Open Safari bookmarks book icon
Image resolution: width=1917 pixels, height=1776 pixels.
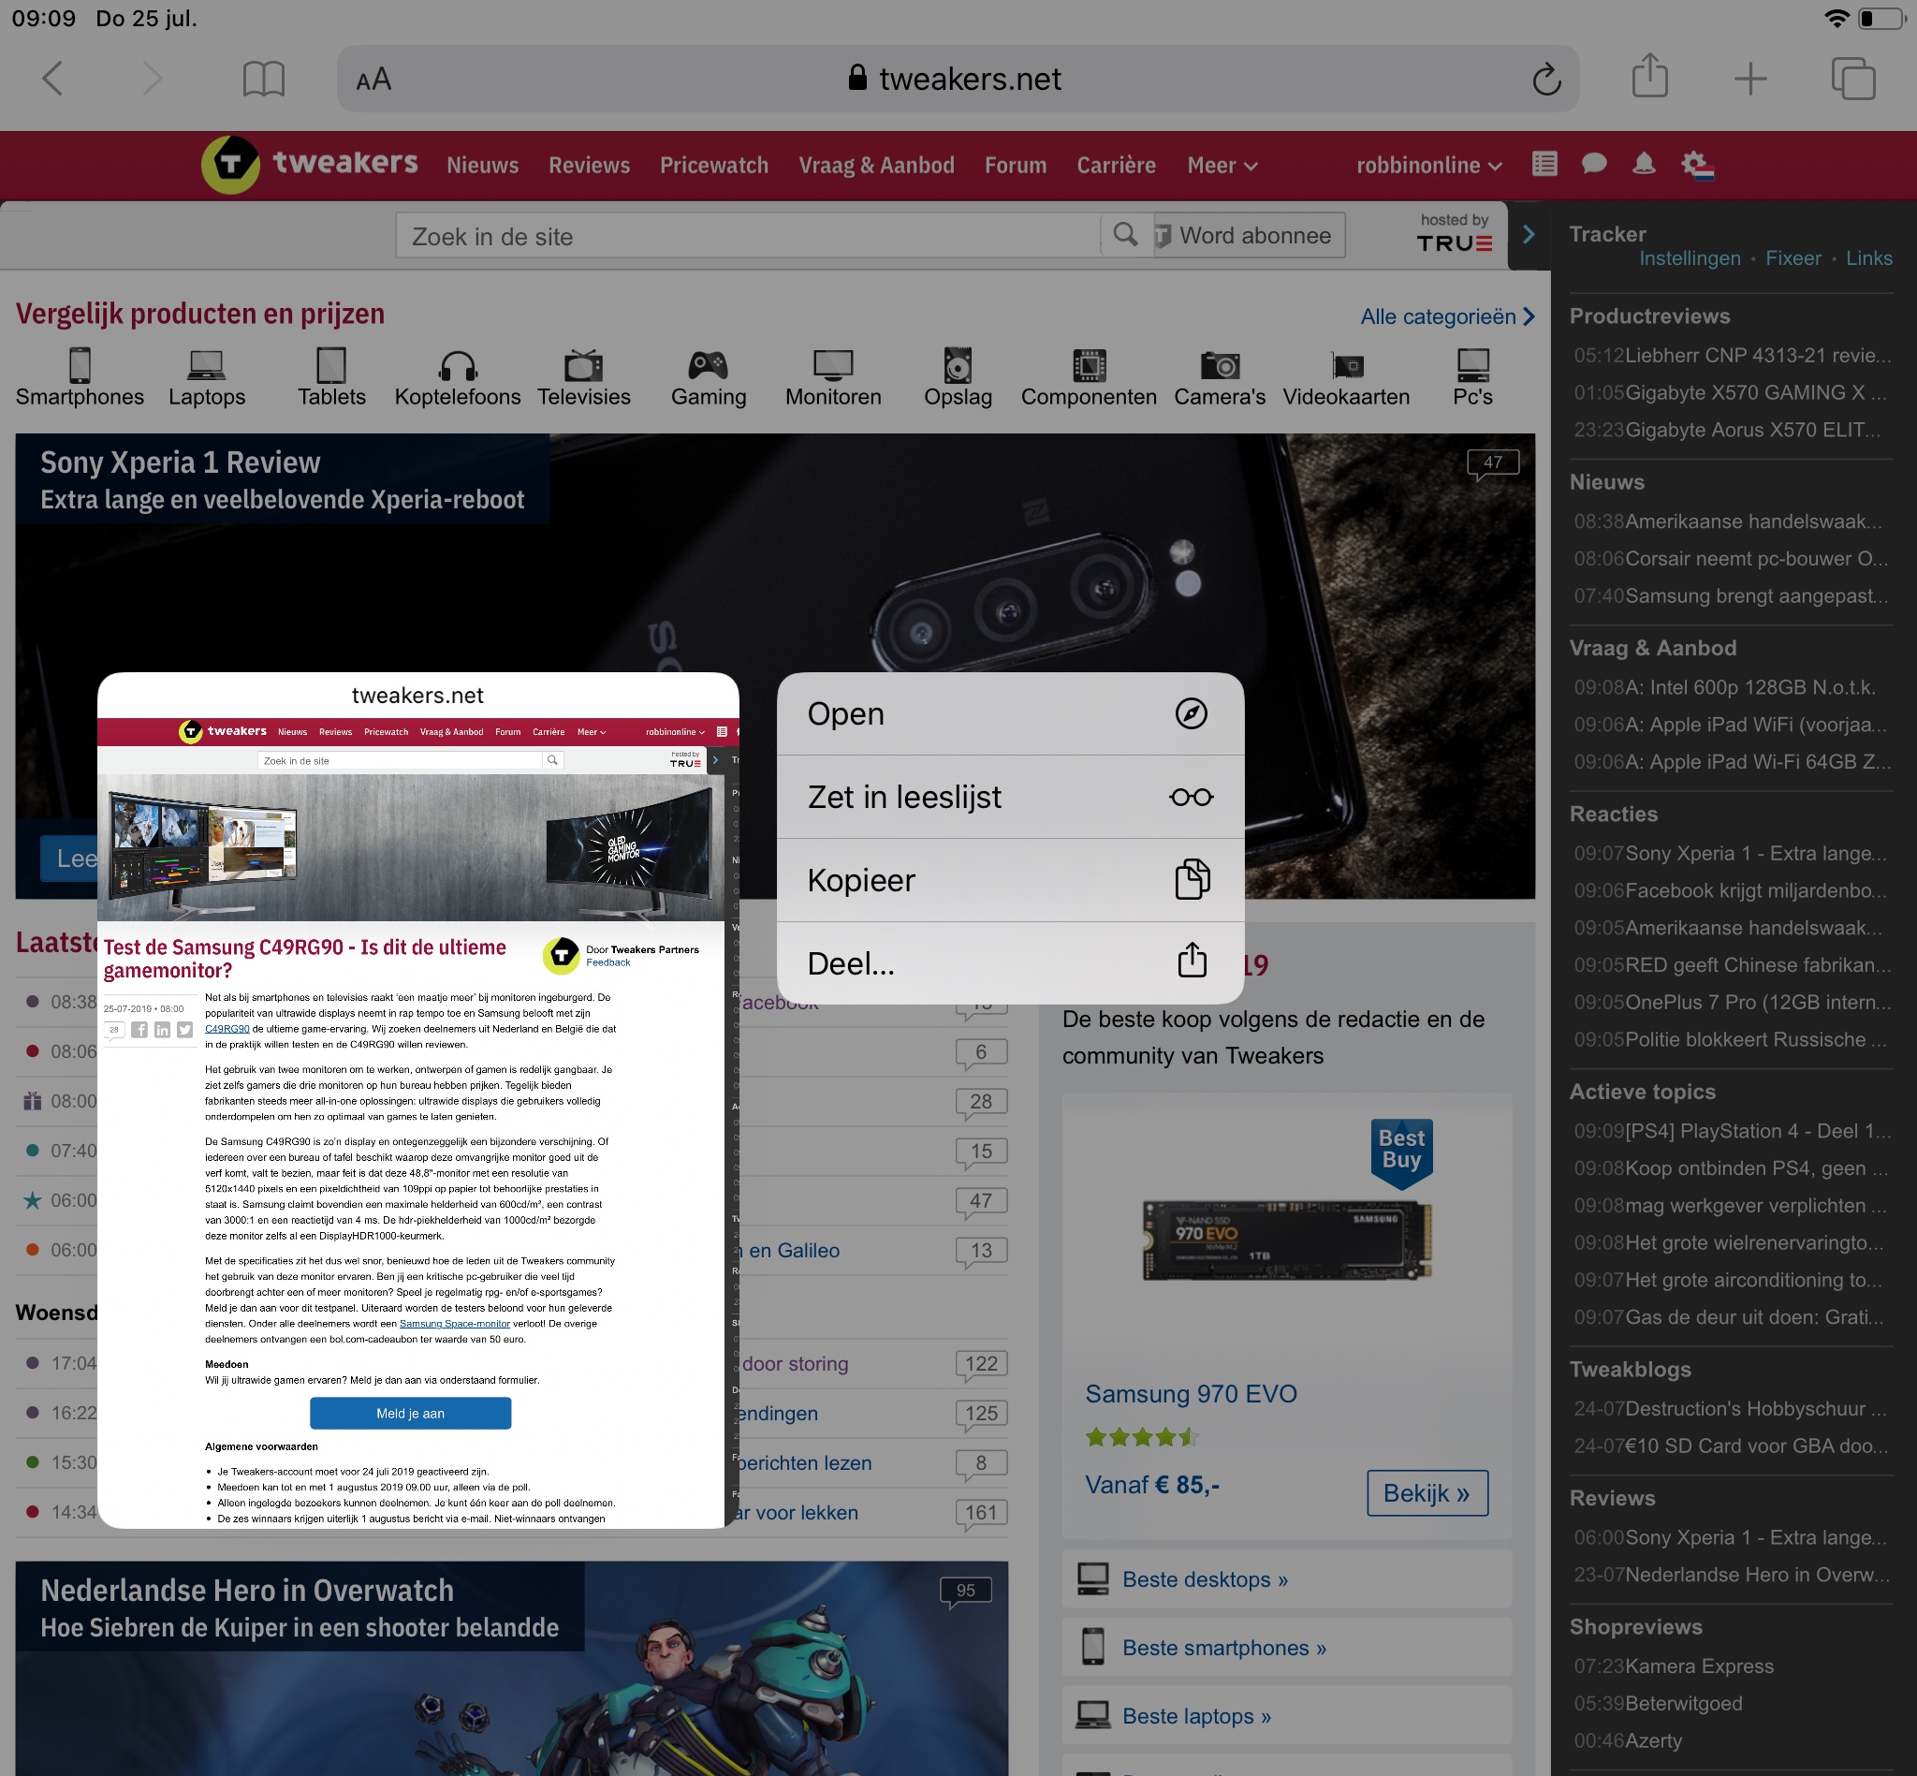pyautogui.click(x=263, y=79)
